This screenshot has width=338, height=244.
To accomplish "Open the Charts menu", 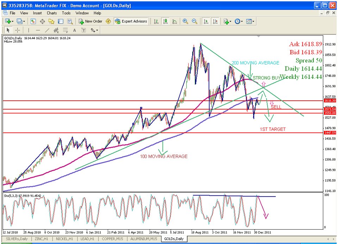I will [52, 13].
